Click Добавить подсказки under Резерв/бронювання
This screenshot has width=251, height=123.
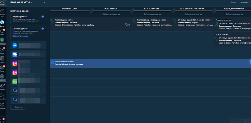pyautogui.click(x=234, y=14)
